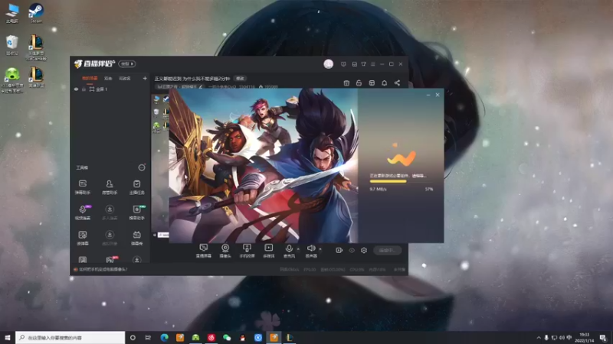Toggle lock on 全屏 1 source
613x344 pixels.
tap(84, 89)
